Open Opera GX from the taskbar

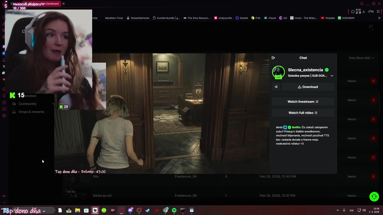[121, 210]
